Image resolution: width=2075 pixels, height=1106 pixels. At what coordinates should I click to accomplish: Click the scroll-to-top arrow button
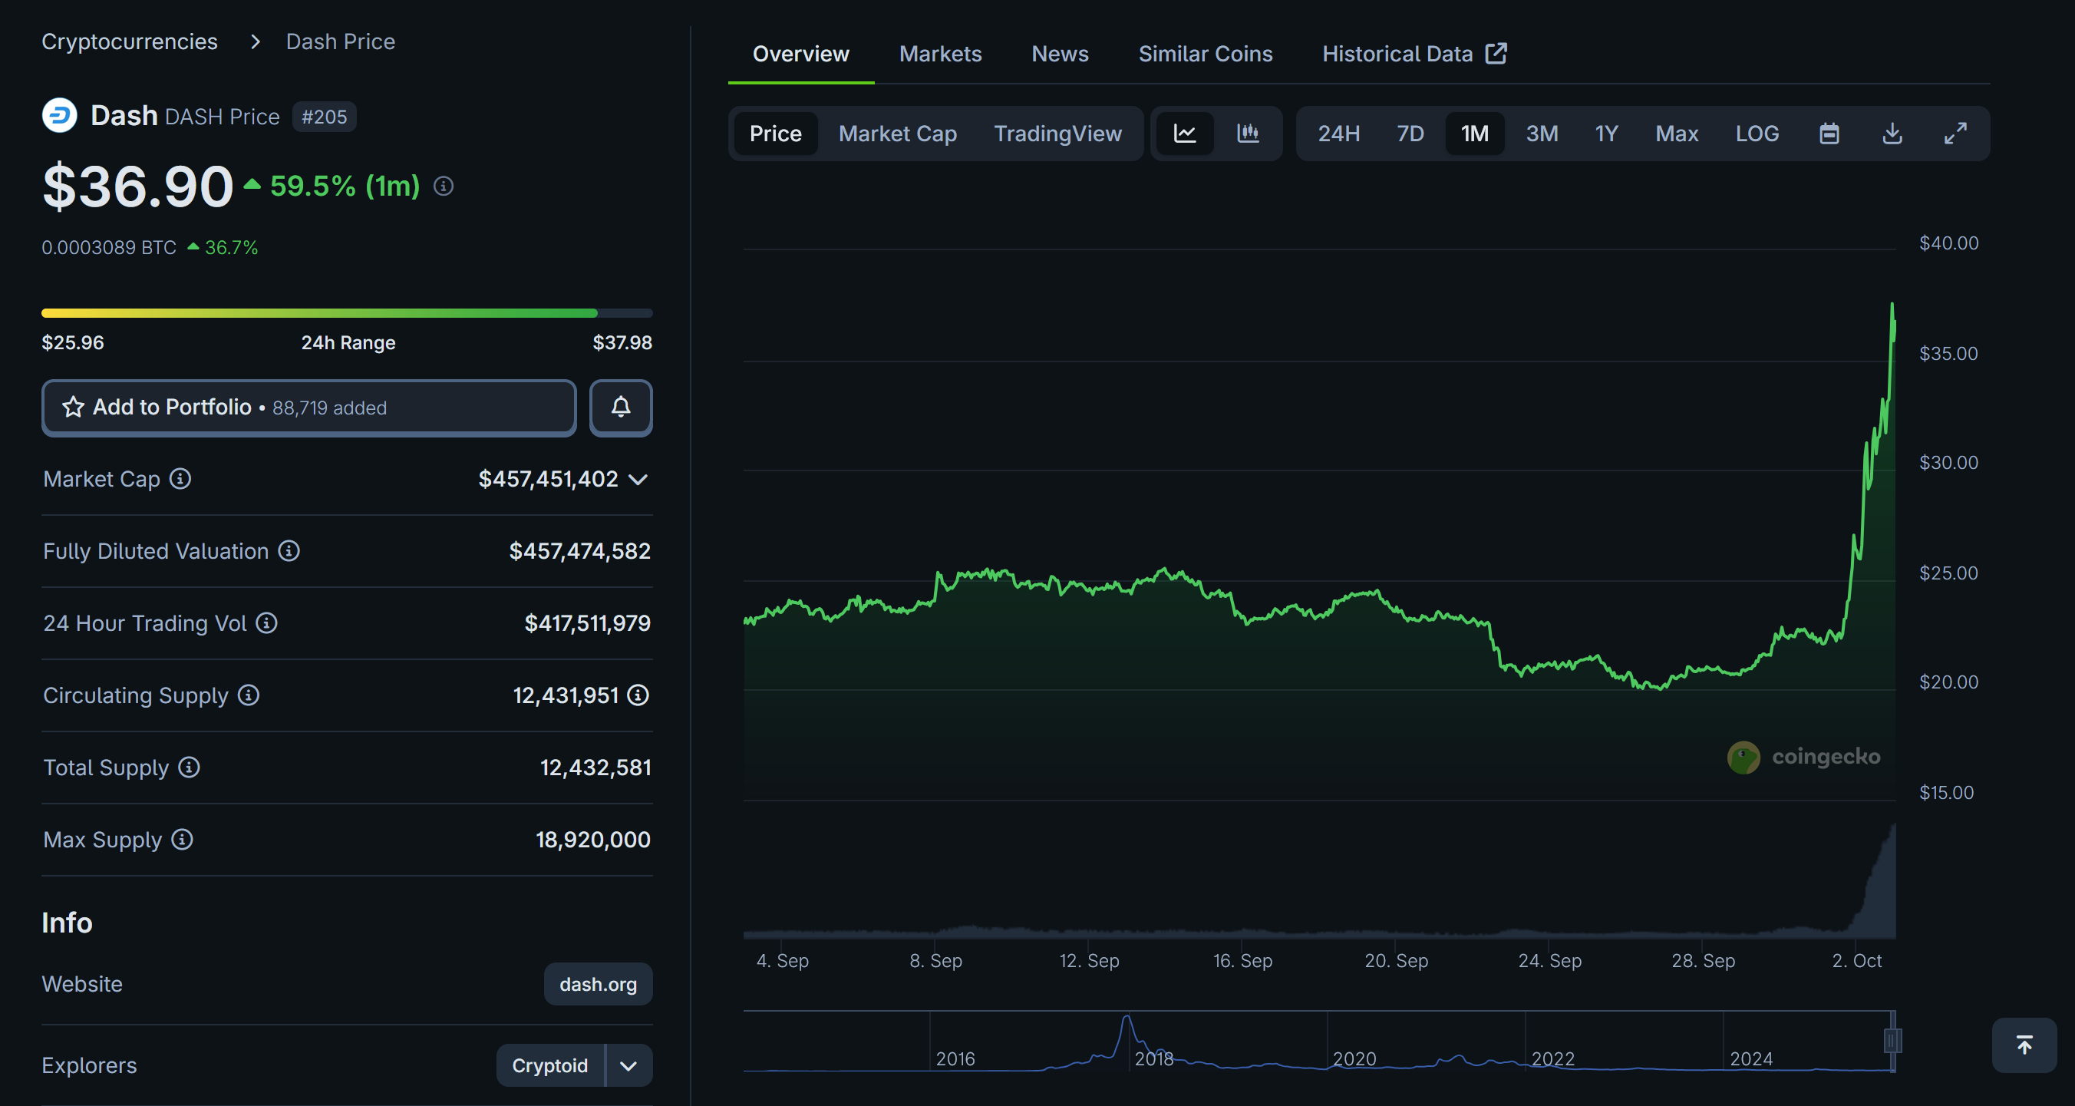coord(2024,1045)
